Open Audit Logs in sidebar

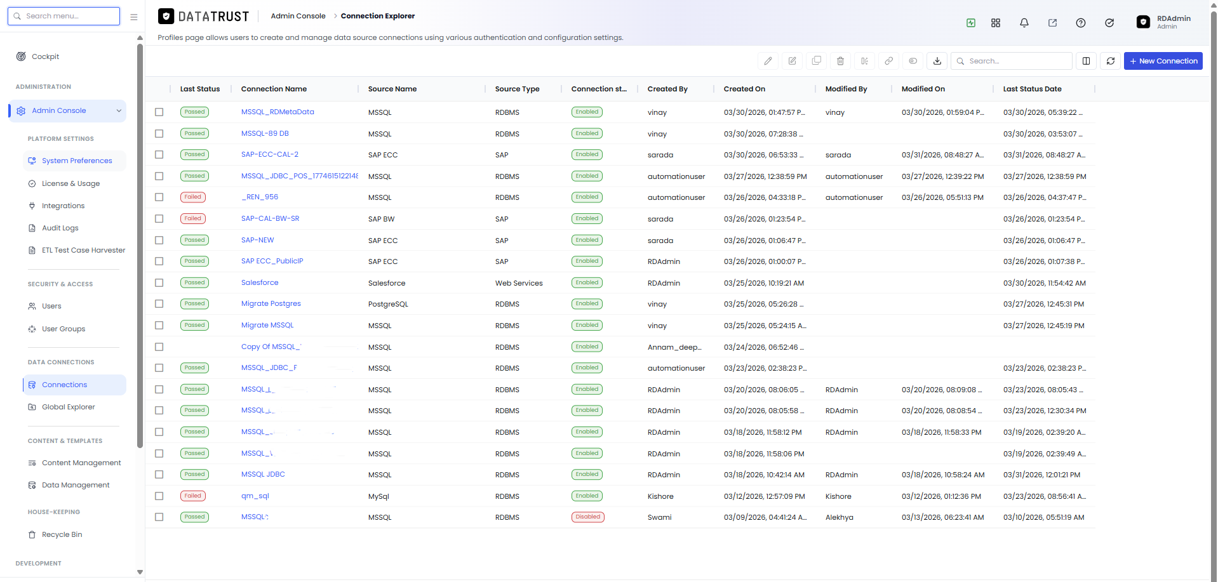coord(60,228)
